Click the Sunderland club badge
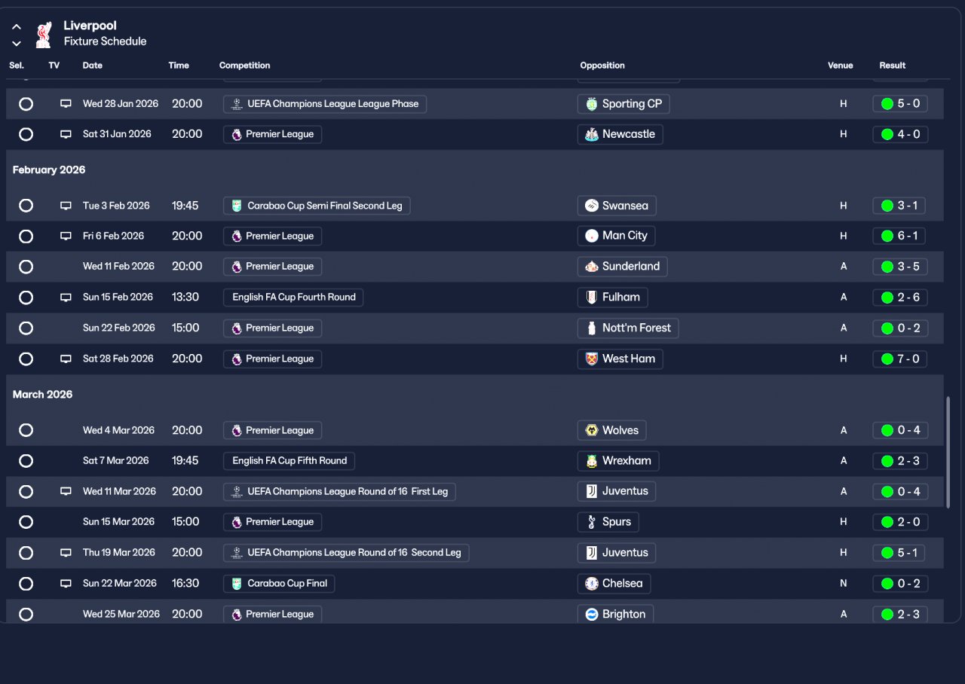This screenshot has width=965, height=684. [x=592, y=266]
